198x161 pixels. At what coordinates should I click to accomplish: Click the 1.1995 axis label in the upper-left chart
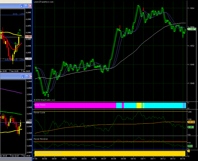[29, 13]
